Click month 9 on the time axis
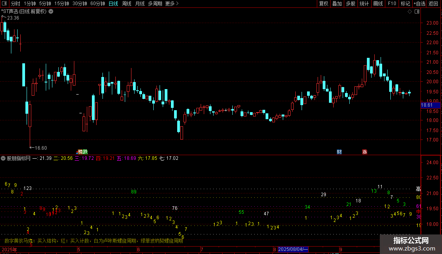This screenshot has width=442, height=254. 341,249
